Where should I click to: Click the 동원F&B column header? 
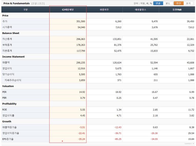[x=177, y=10]
